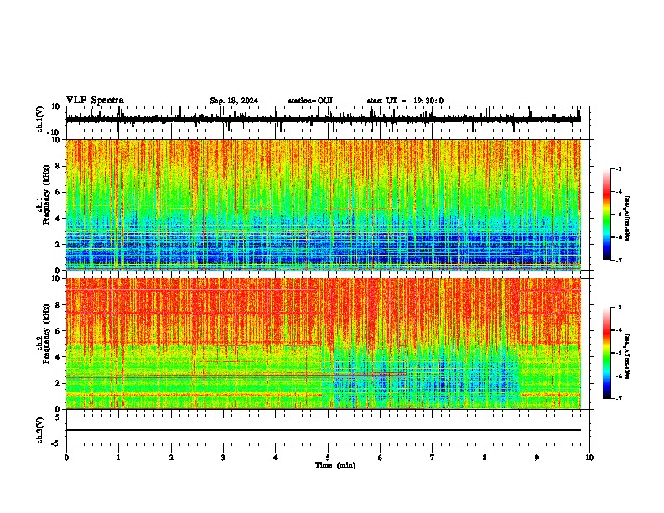
Task: Click the ch.2 color bar log(PSD) label
Action: (628, 356)
